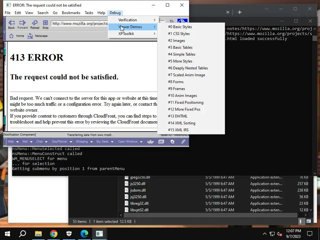The image size is (320, 240).
Task: Select jsdom.dll in file list
Action: [138, 190]
